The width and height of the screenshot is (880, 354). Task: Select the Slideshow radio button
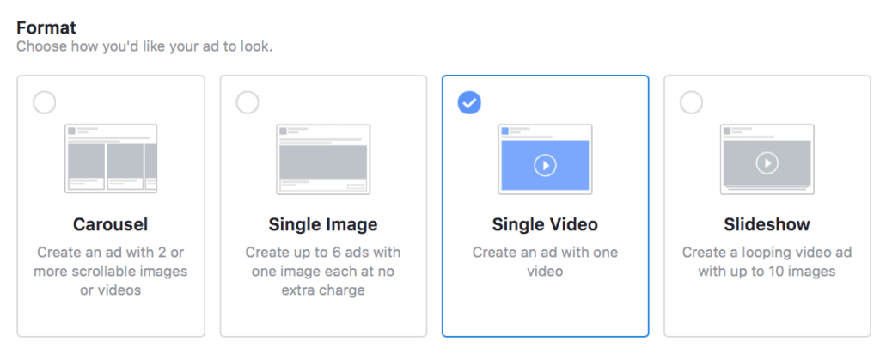click(691, 103)
